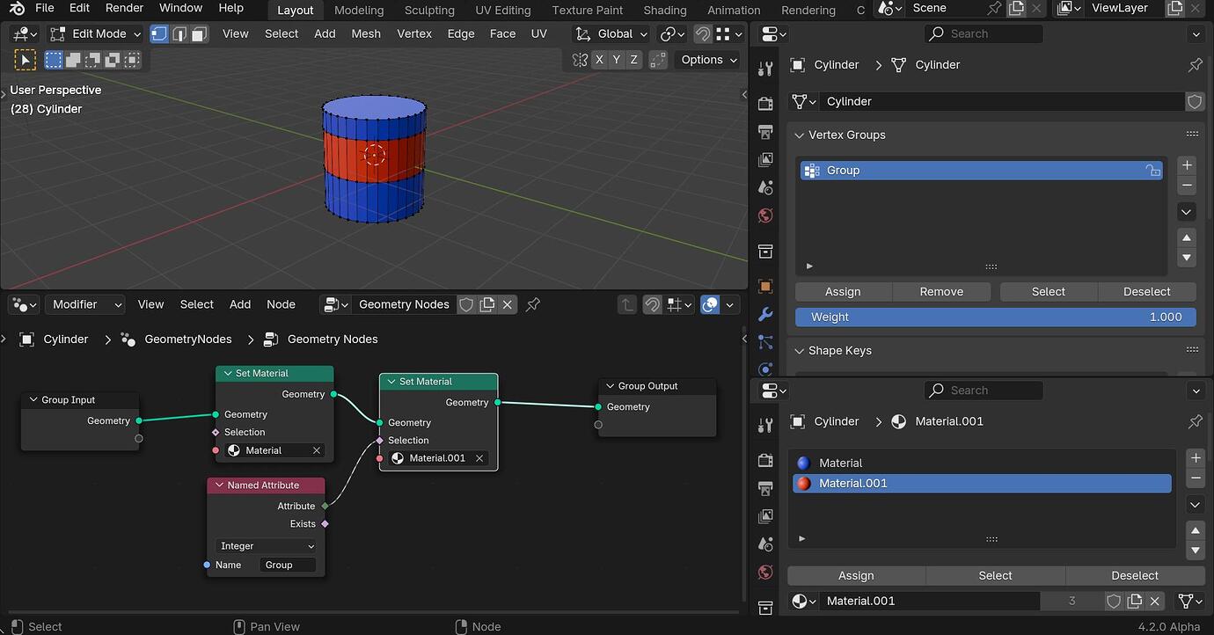The width and height of the screenshot is (1214, 635).
Task: Open the Vertex menu in viewport
Action: tap(414, 34)
